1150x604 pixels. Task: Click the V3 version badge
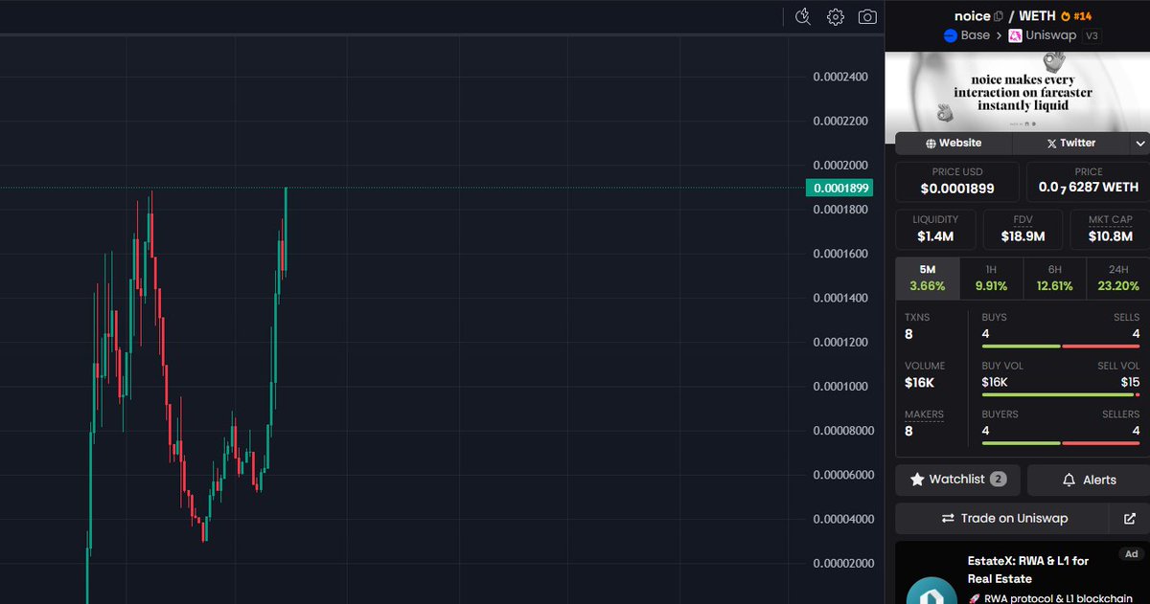[x=1092, y=35]
